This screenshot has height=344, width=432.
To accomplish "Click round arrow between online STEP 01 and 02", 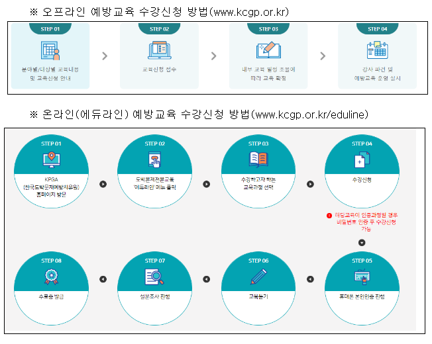I will click(x=103, y=184).
